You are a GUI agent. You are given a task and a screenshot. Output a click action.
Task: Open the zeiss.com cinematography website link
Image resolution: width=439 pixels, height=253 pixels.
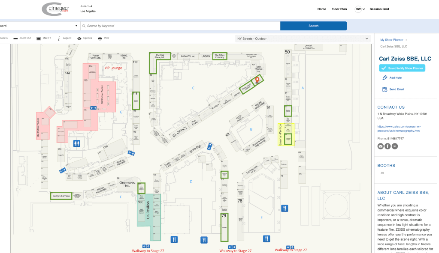399,128
